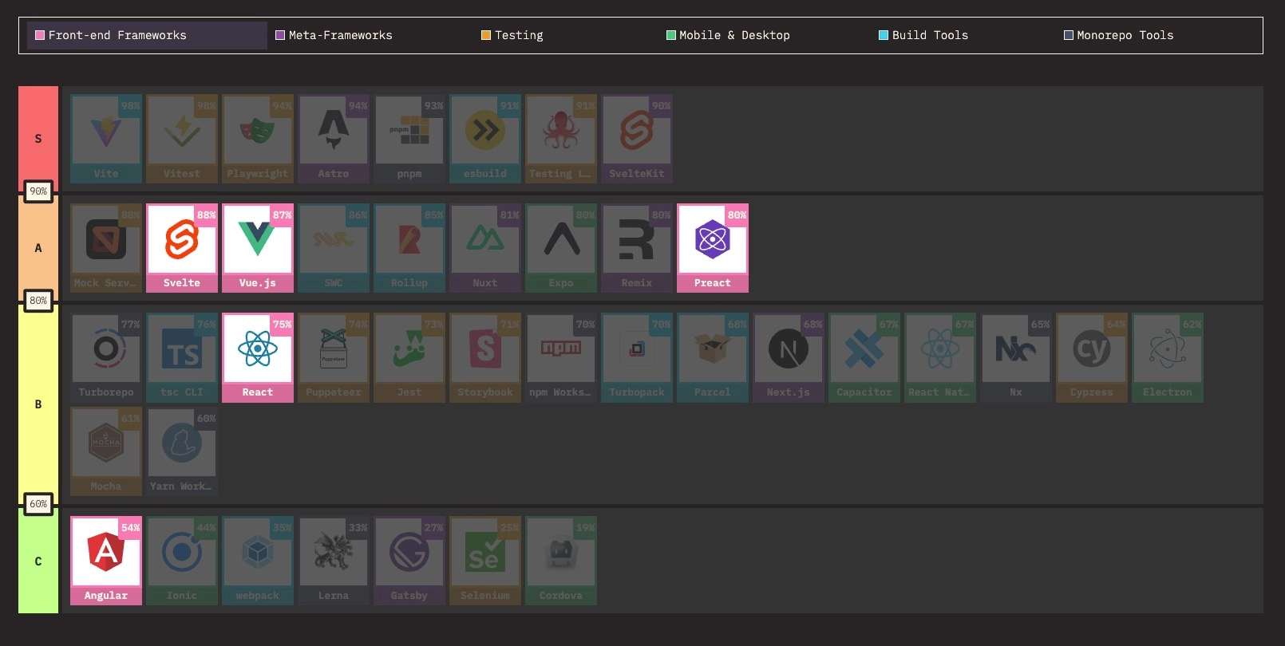The width and height of the screenshot is (1285, 646).
Task: Select the Electron tile
Action: pyautogui.click(x=1167, y=356)
